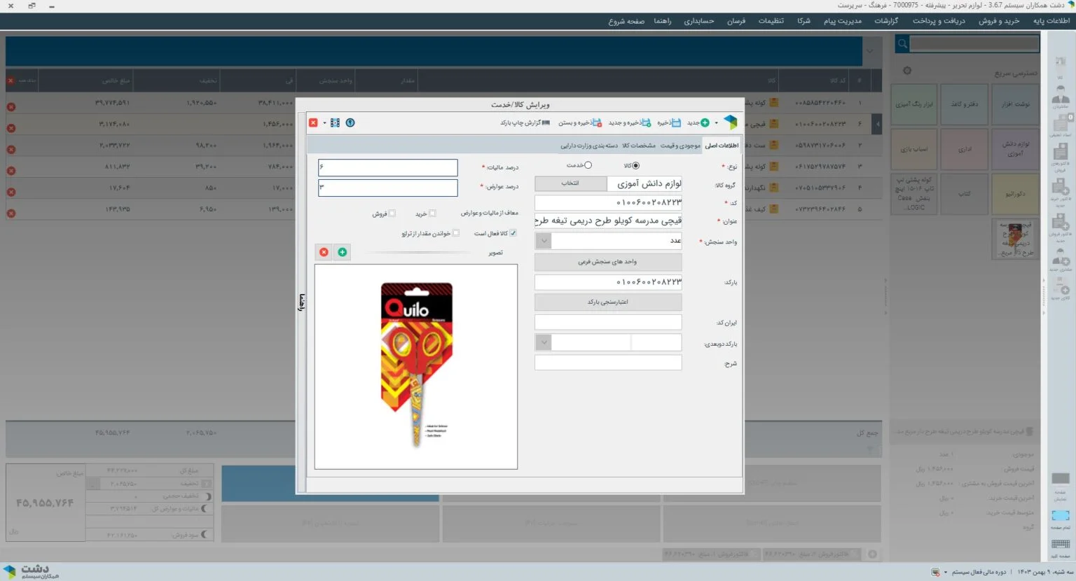Click ذخیره و بستن (Save and Close) icon
Viewport: 1076px width, 581px height.
(x=597, y=122)
